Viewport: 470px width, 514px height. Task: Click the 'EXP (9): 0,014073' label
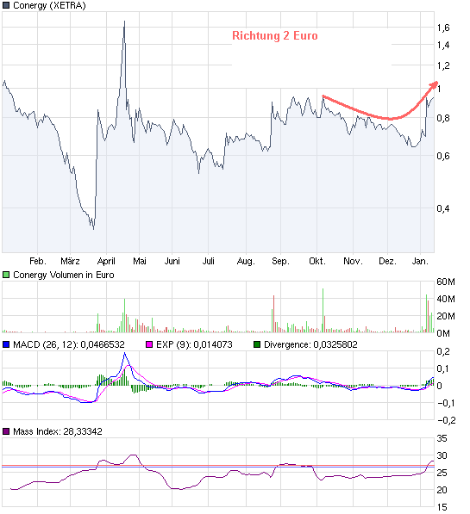194,344
